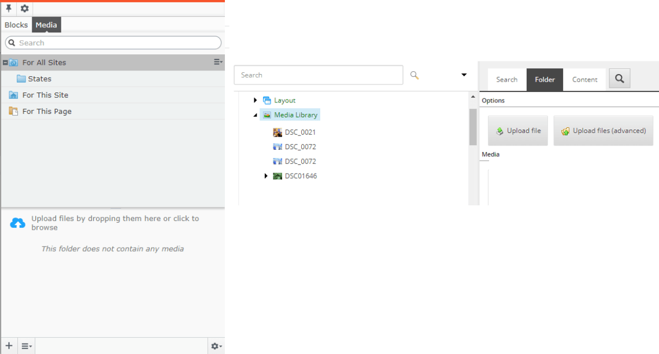Click the pin icon to dock the panel
659x354 pixels.
point(10,9)
